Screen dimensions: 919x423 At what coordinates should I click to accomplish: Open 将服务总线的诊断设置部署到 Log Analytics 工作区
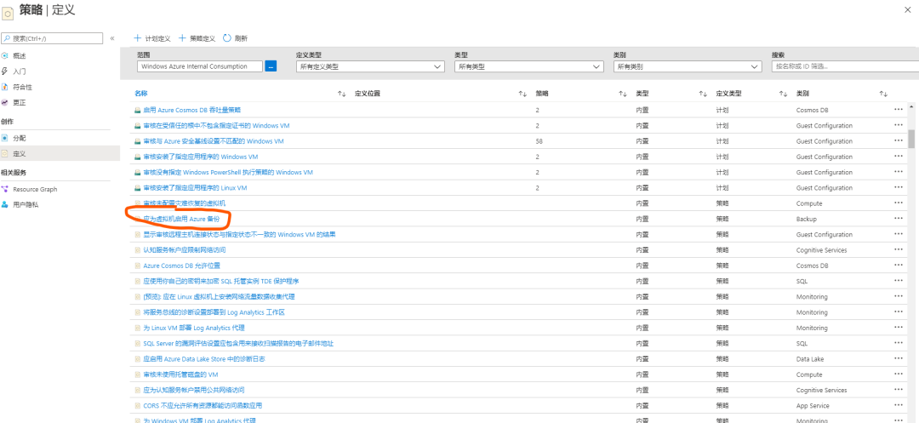214,312
